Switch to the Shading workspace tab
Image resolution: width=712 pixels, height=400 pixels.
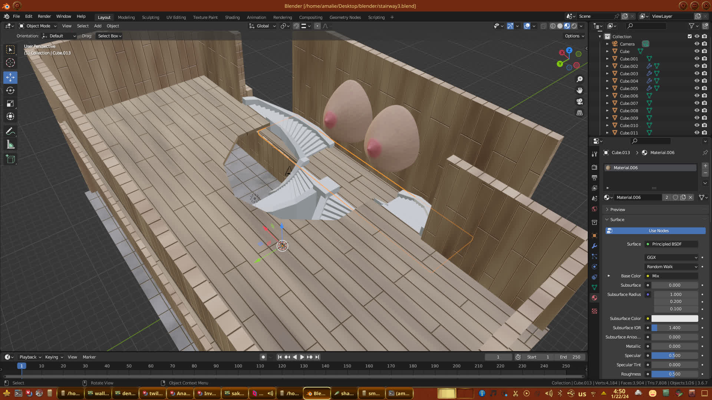(232, 17)
